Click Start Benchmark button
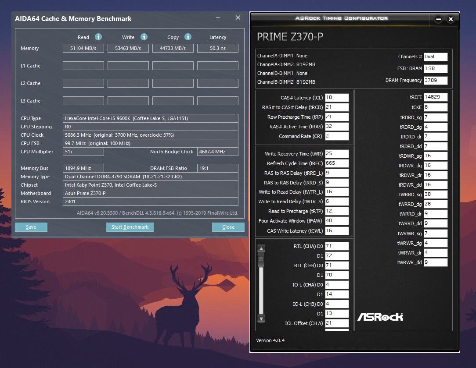Viewport: 476px width, 368px height. tap(130, 227)
